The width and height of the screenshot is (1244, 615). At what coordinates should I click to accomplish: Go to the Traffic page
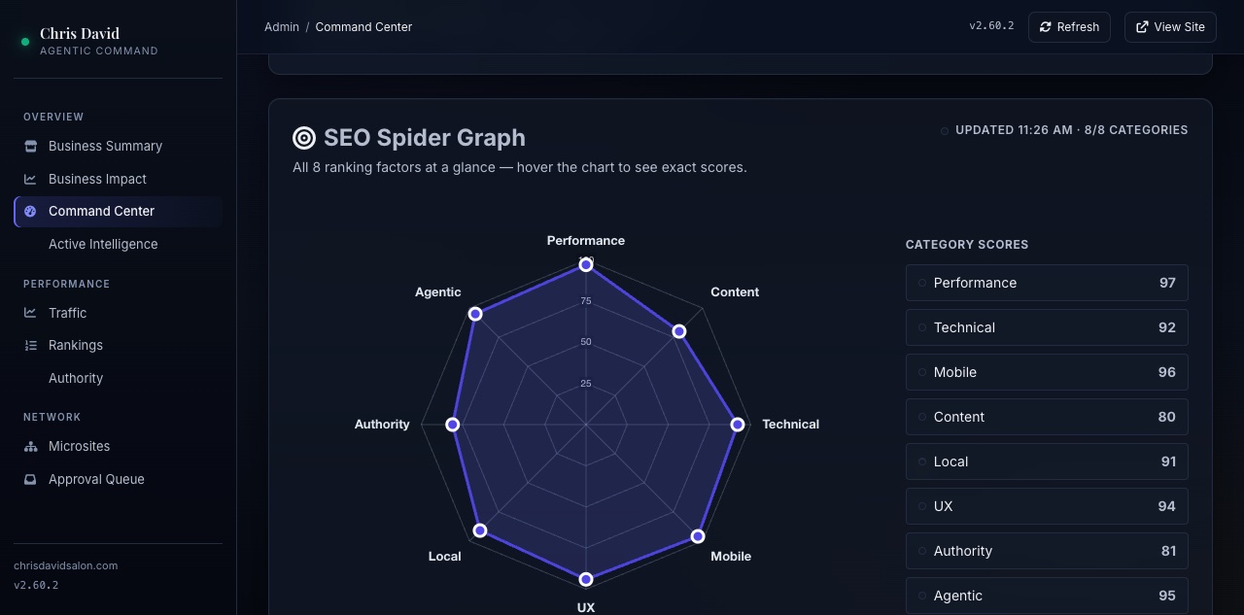click(118, 313)
